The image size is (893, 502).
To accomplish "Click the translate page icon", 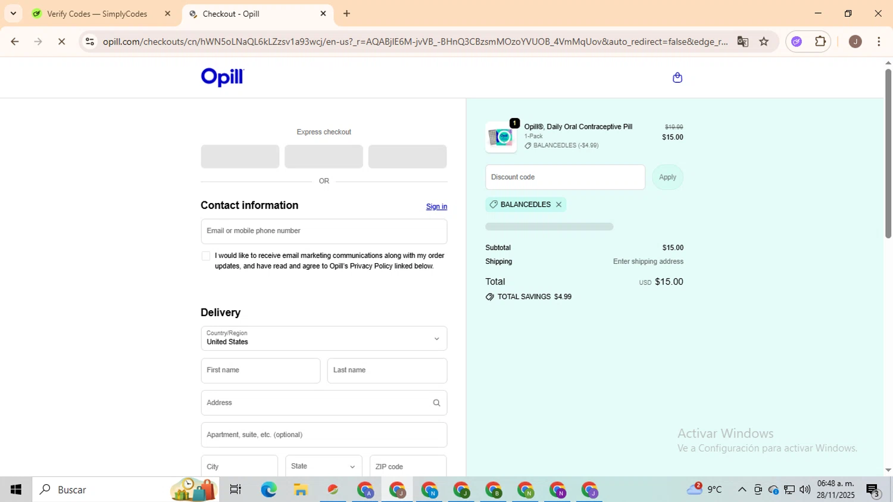I will [x=742, y=42].
